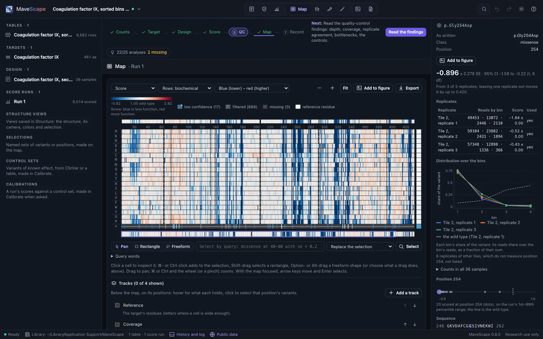Screen dimensions: 543x339
Task: Open the bar chart view icon
Action: [x=277, y=9]
